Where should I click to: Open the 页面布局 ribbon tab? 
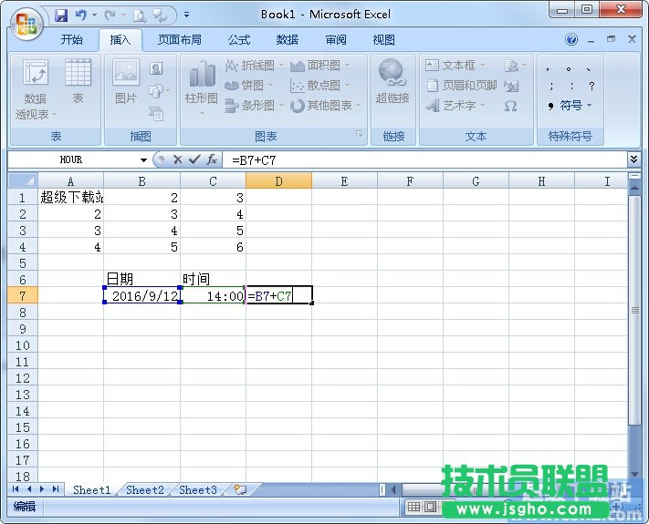click(179, 40)
